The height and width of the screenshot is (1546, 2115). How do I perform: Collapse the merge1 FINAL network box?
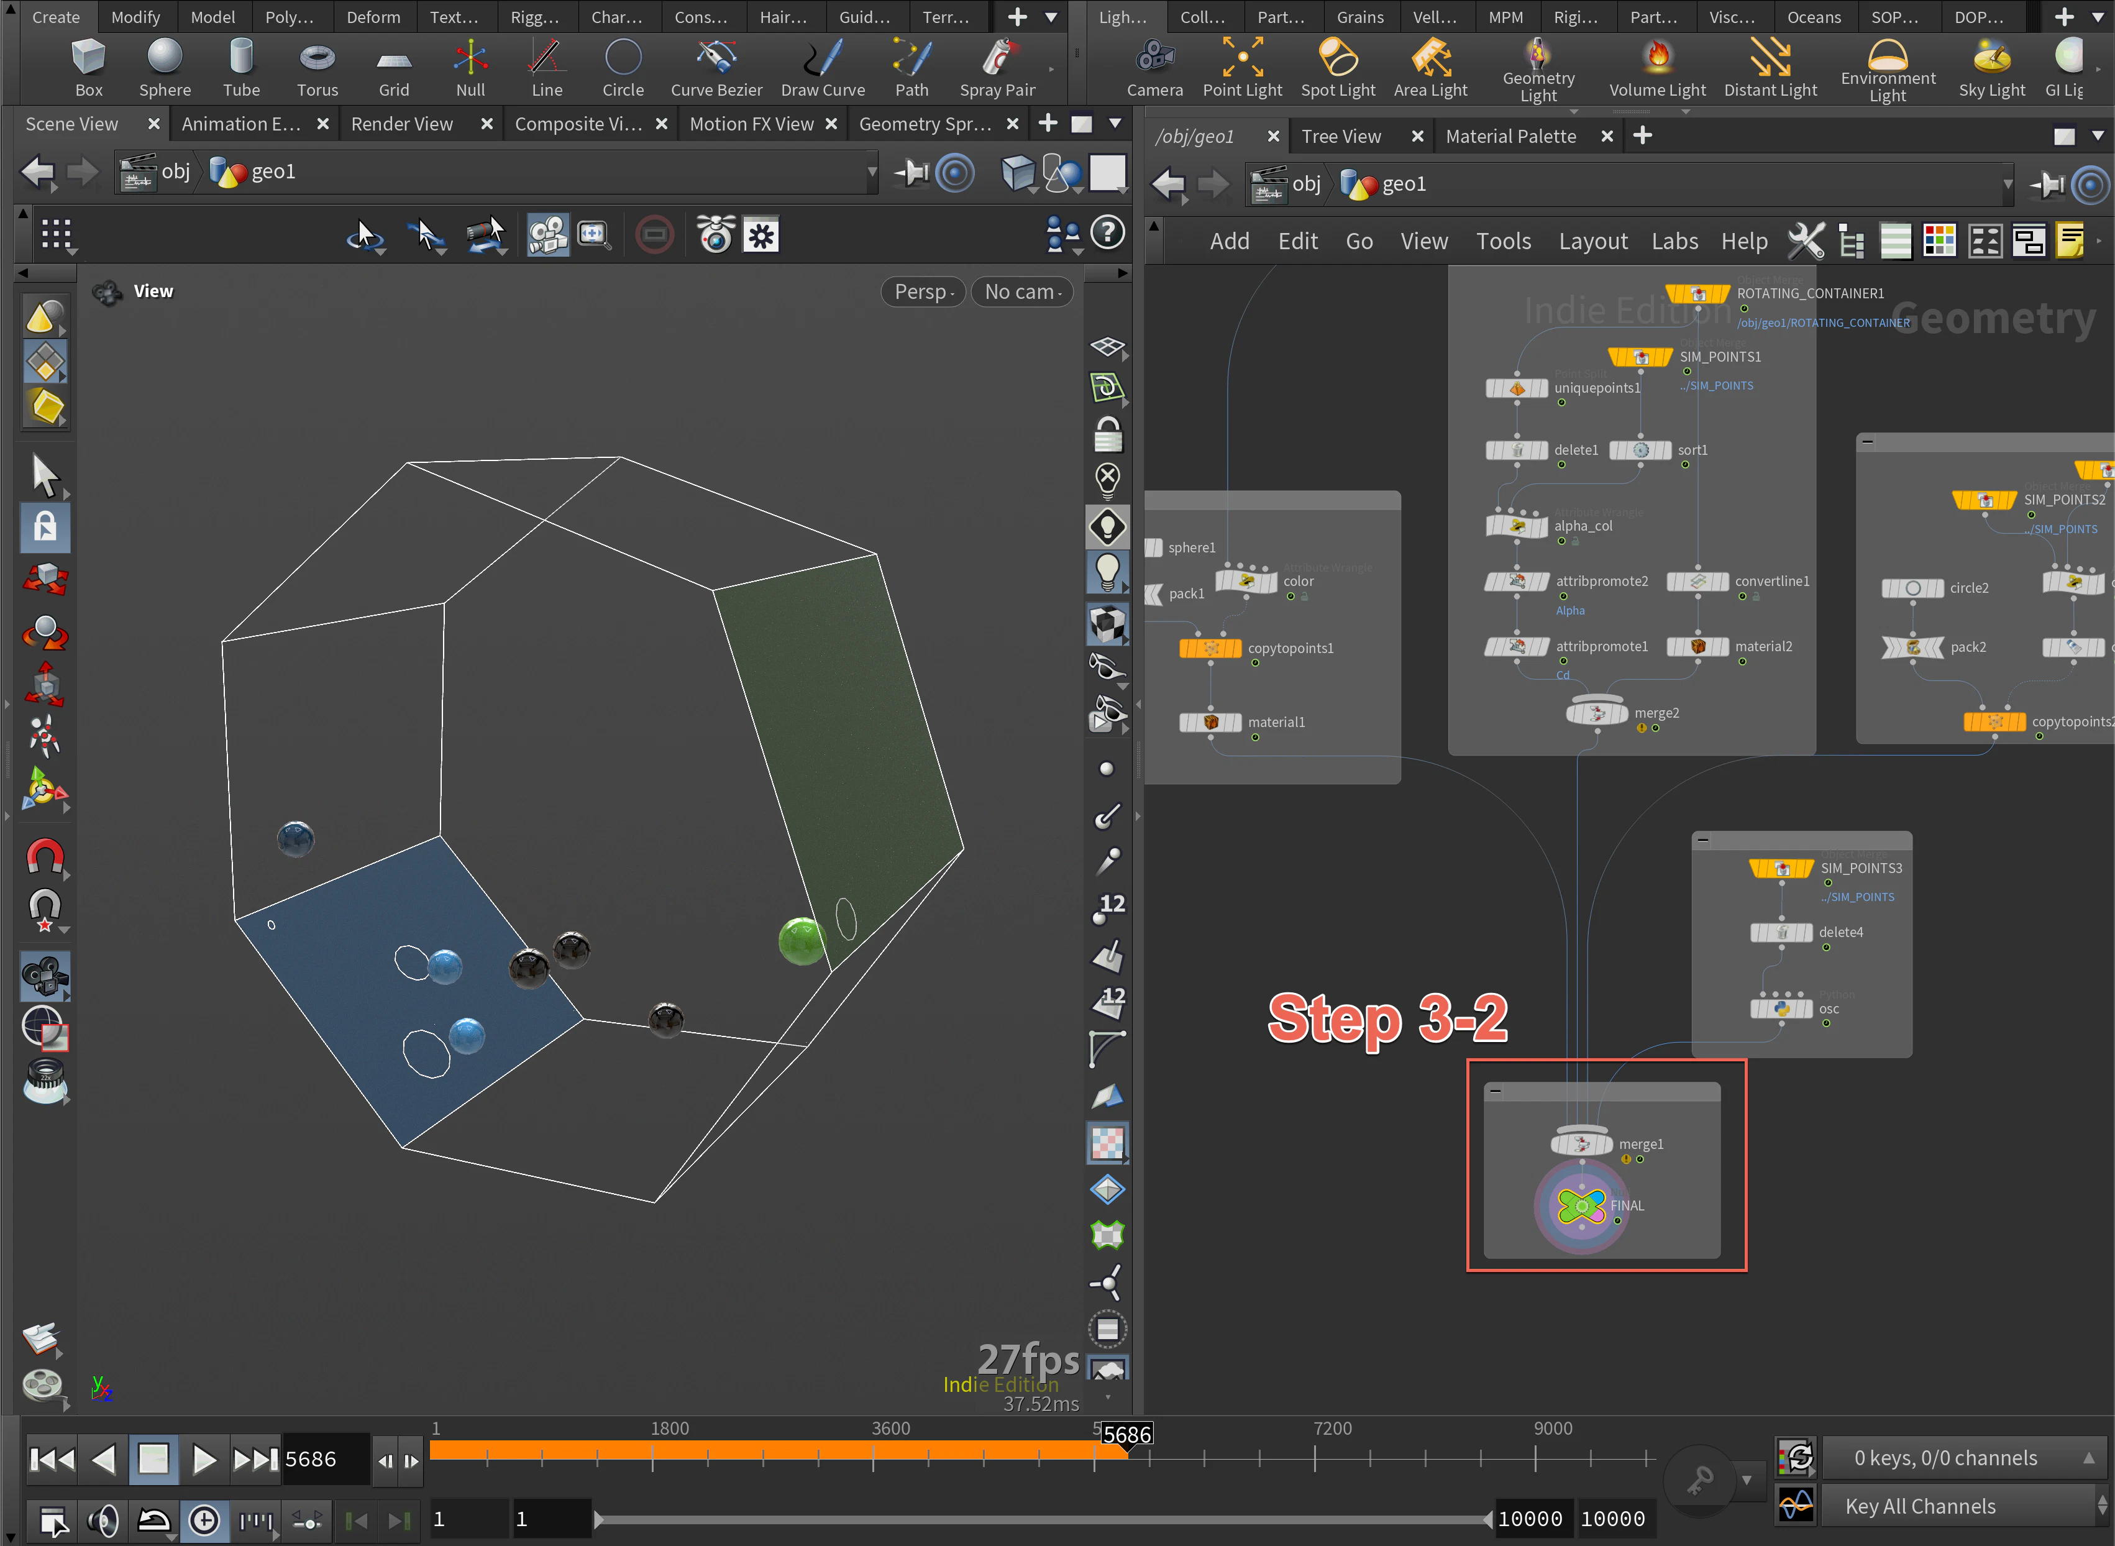(x=1496, y=1091)
